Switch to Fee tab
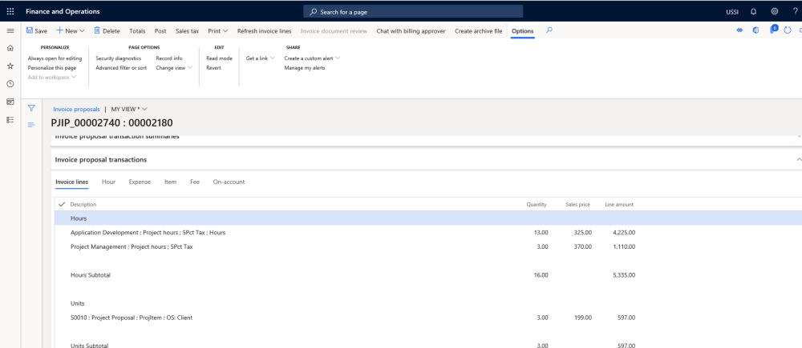 pos(195,182)
